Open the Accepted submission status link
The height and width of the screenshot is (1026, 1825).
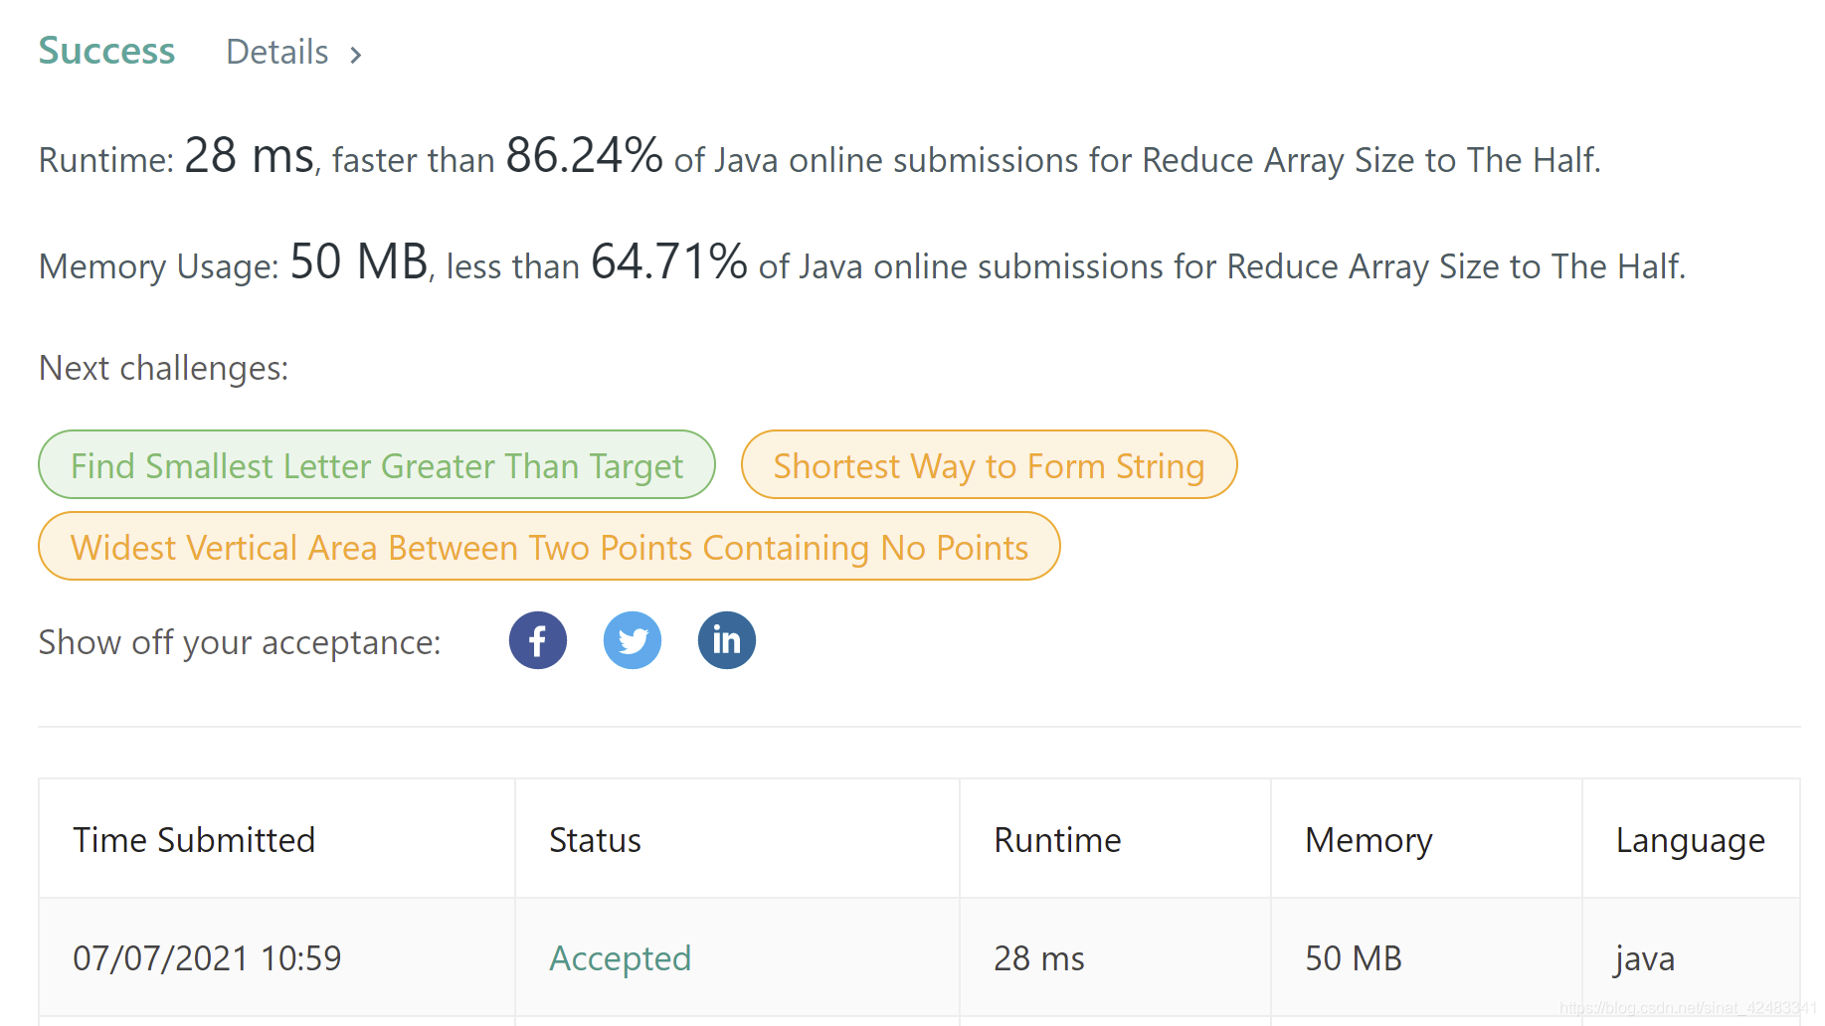620,958
